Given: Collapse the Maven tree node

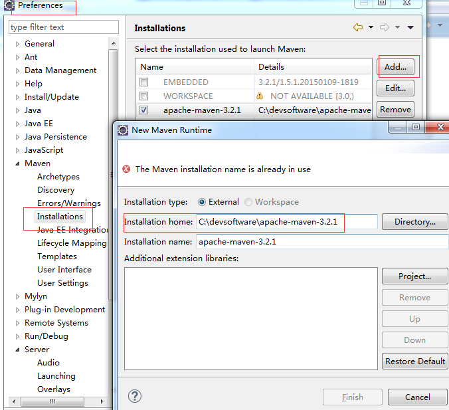Looking at the screenshot, I should tap(17, 163).
